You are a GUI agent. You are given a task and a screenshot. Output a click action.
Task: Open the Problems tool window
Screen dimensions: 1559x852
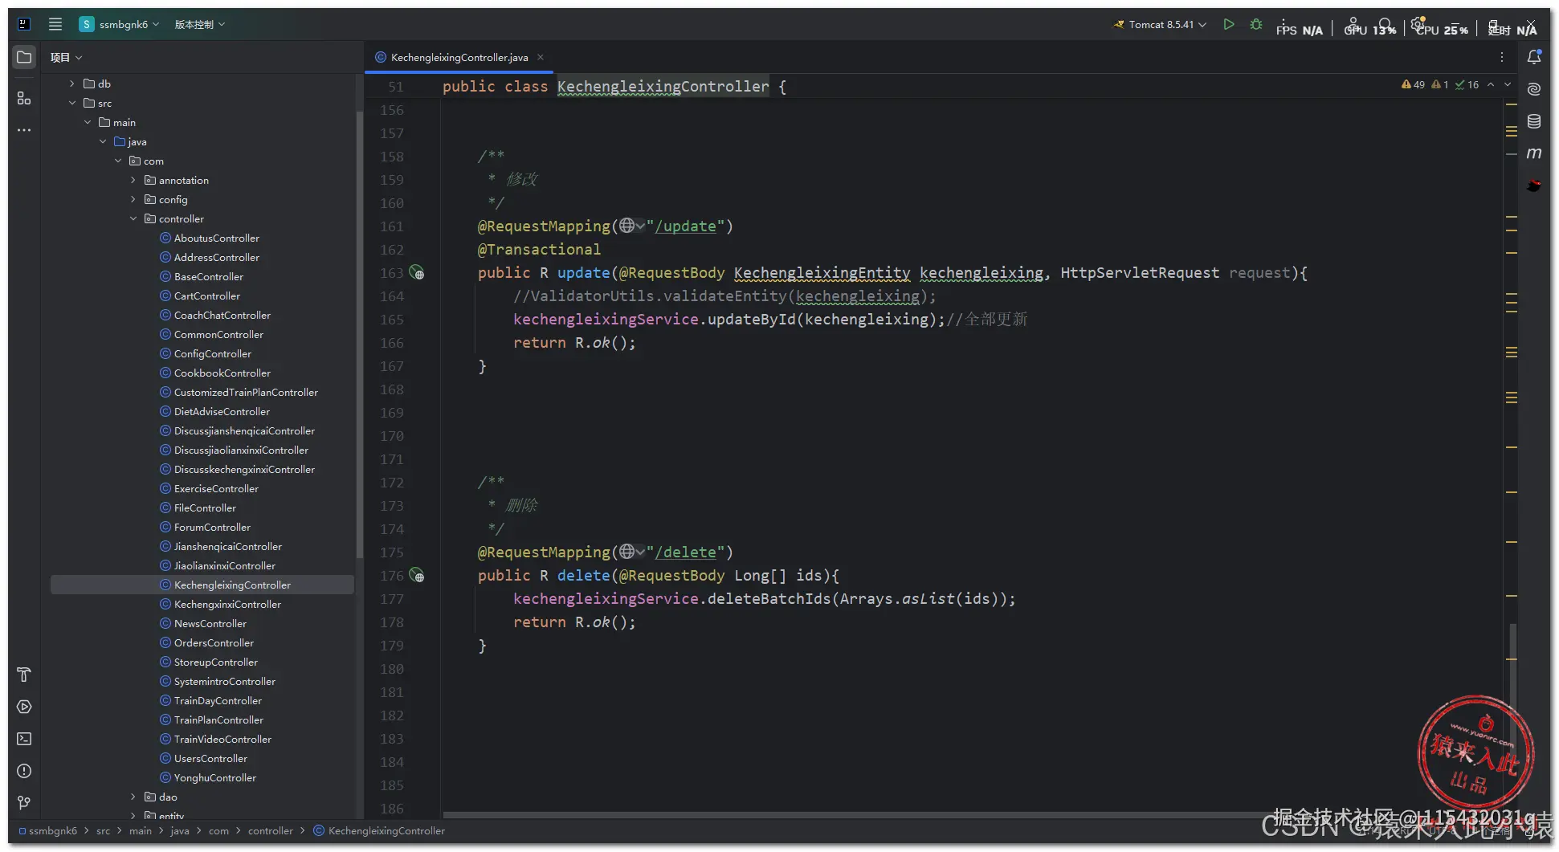pos(24,771)
